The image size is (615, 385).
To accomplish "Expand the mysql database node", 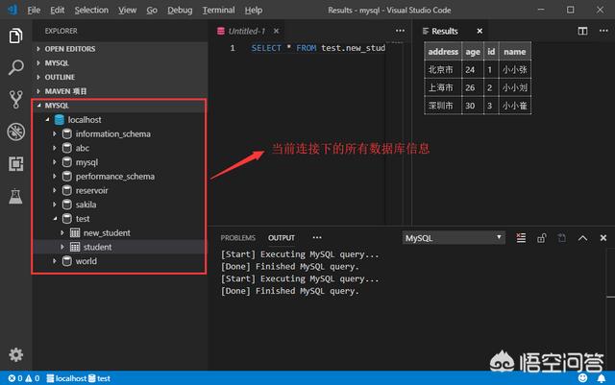I will click(55, 162).
